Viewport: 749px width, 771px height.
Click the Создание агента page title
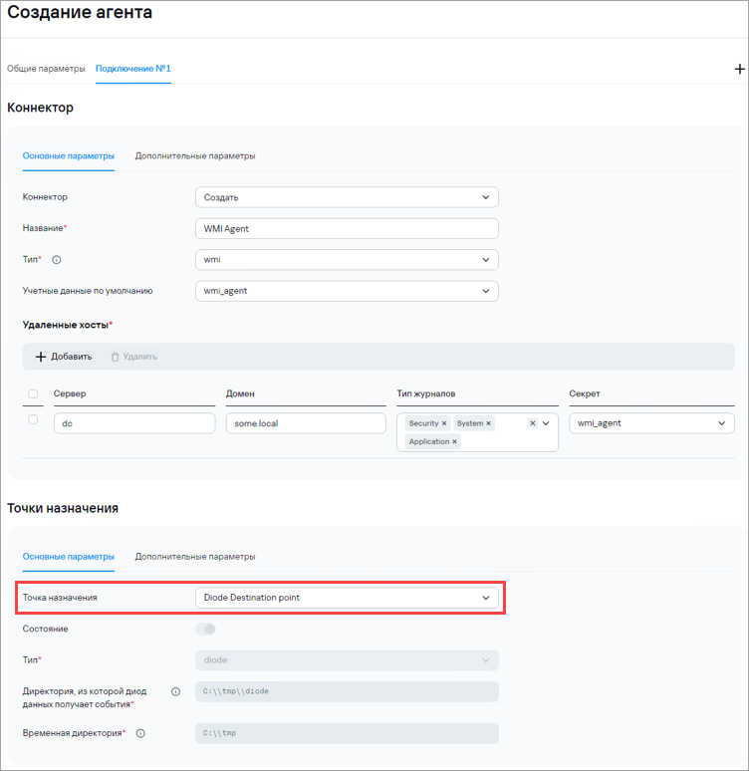click(x=80, y=12)
